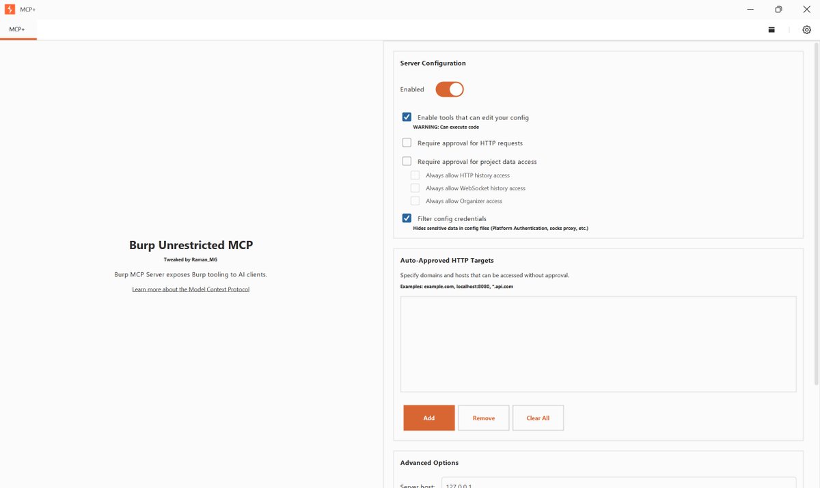Click the Burp MCP Server exposes tooling text
Image resolution: width=820 pixels, height=488 pixels.
[x=191, y=274]
